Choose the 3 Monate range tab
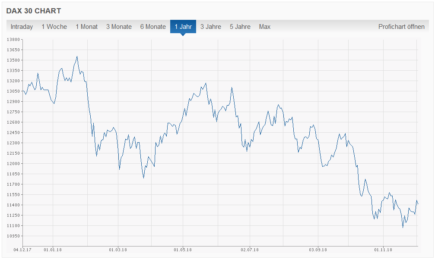435x259 pixels. [119, 27]
